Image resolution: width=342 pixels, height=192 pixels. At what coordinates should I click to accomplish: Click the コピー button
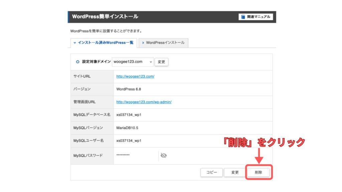[211, 172]
